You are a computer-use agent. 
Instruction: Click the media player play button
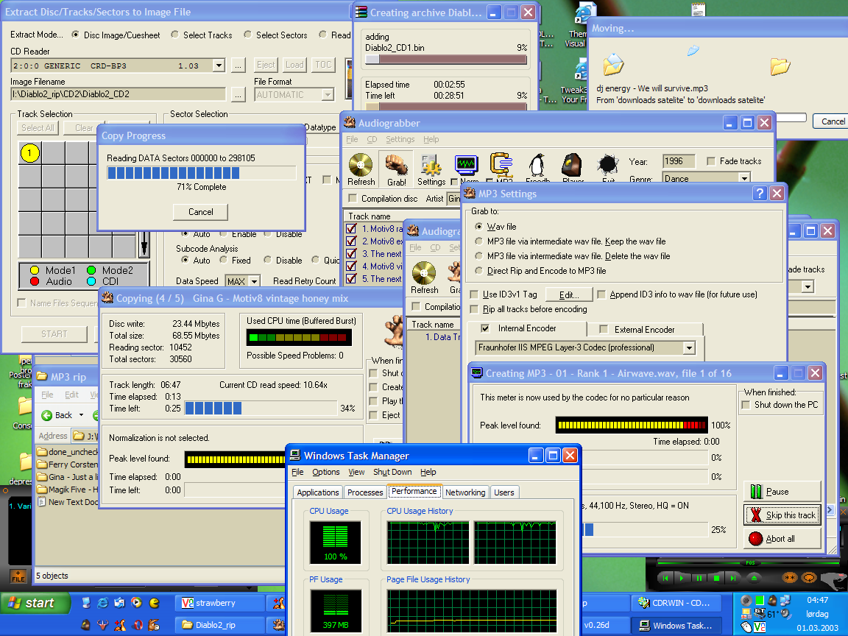coord(682,578)
